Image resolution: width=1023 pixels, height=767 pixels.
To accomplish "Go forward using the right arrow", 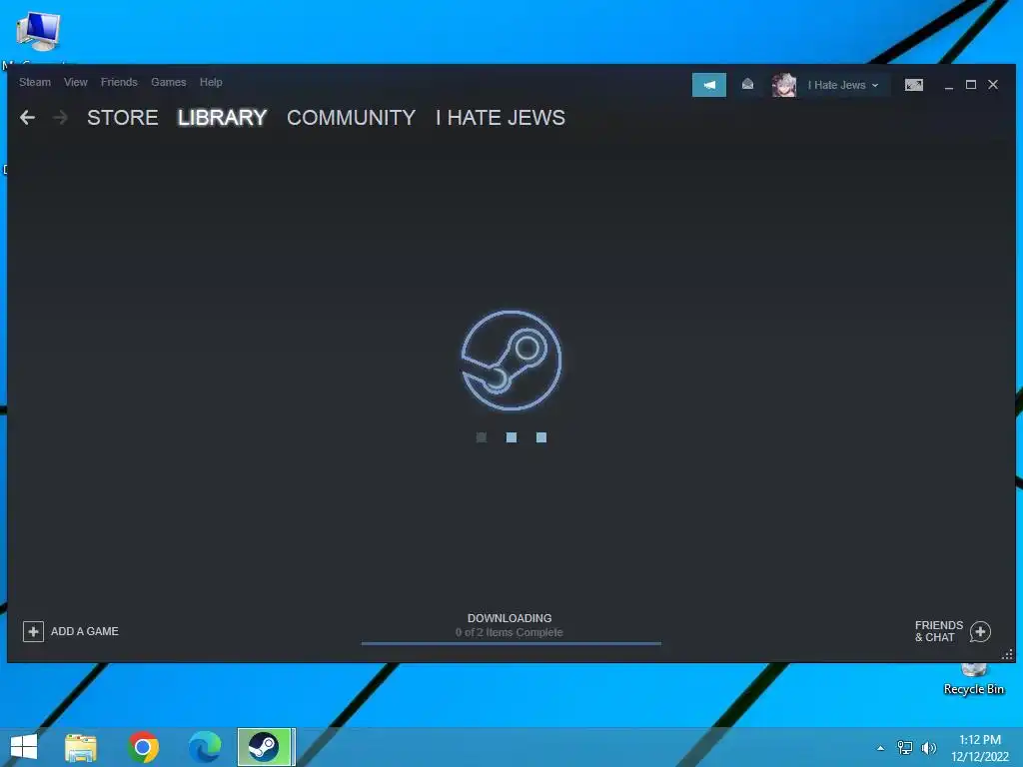I will click(60, 118).
